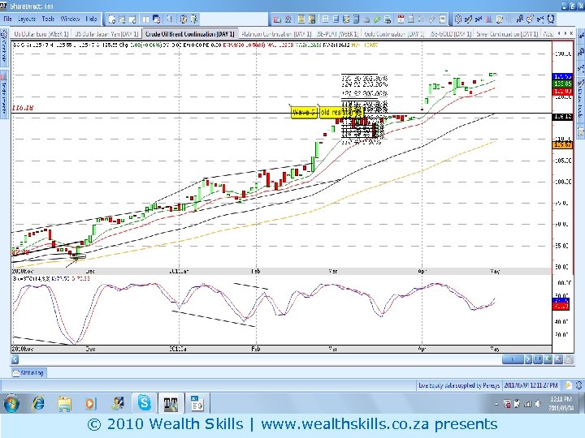Viewport: 585px width, 438px height.
Task: Click the red calendar toolbar icon
Action: [x=401, y=19]
